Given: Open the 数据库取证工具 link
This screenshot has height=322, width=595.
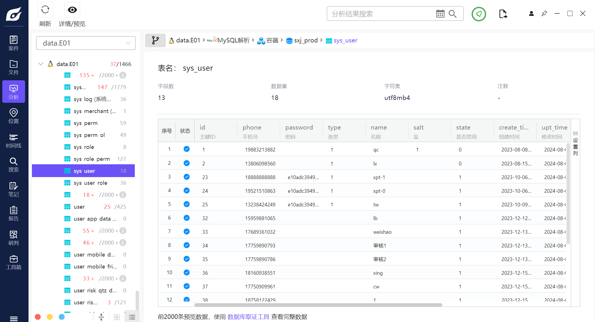Looking at the screenshot, I should 248,317.
